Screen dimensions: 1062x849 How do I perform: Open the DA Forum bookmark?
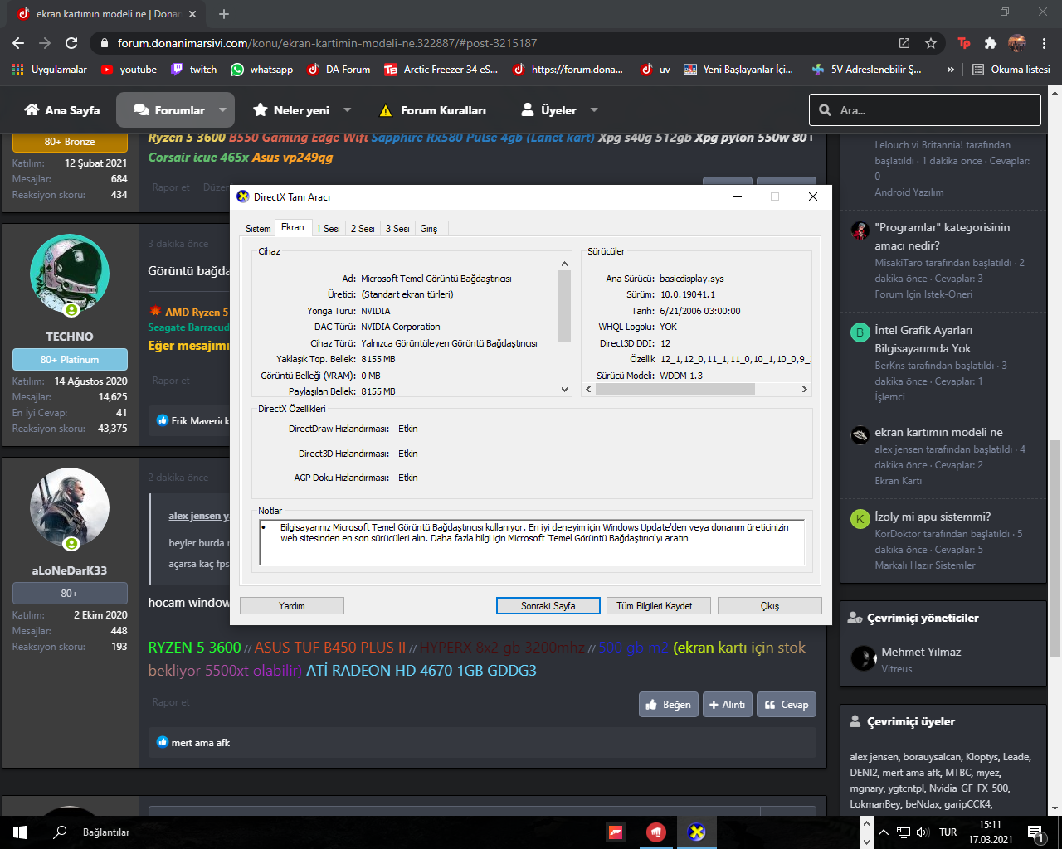click(x=338, y=70)
